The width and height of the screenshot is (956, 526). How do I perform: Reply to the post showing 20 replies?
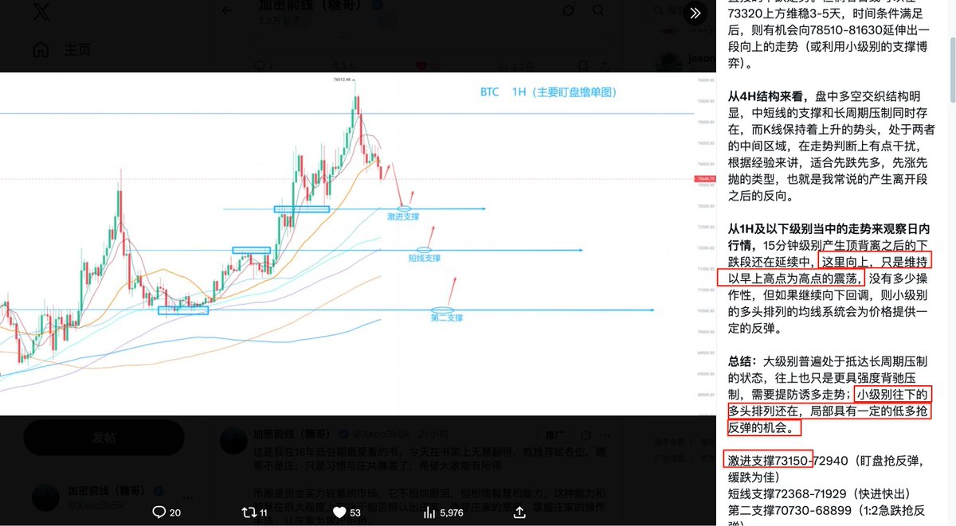coord(166,512)
